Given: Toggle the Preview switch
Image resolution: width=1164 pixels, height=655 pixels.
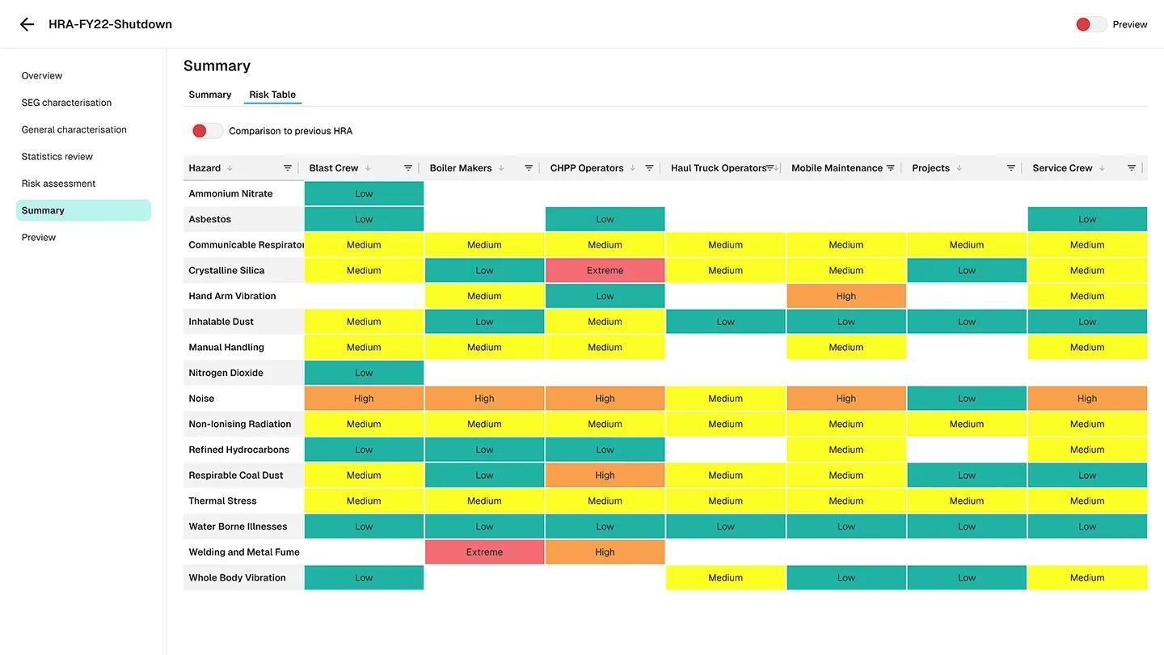Looking at the screenshot, I should (1090, 24).
